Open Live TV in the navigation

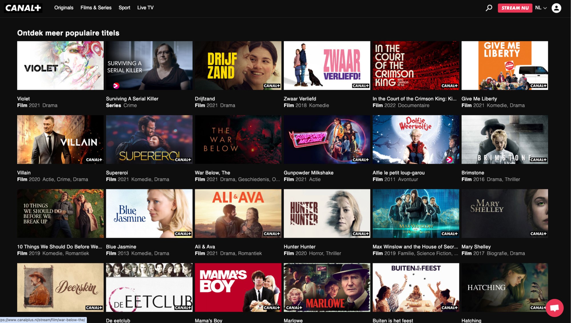click(145, 8)
